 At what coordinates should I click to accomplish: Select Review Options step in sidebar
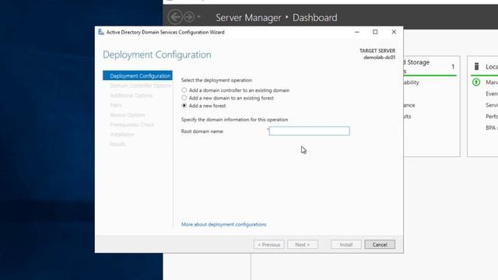coord(128,115)
